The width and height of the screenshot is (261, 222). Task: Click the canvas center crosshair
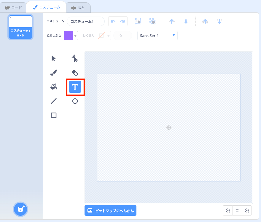[169, 127]
